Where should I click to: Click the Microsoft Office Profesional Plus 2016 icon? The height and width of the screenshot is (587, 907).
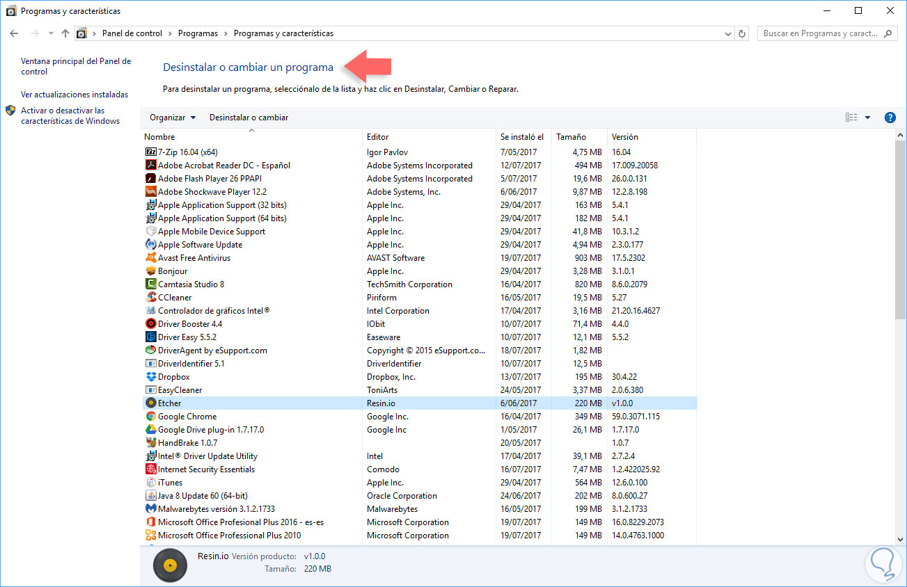tap(151, 522)
